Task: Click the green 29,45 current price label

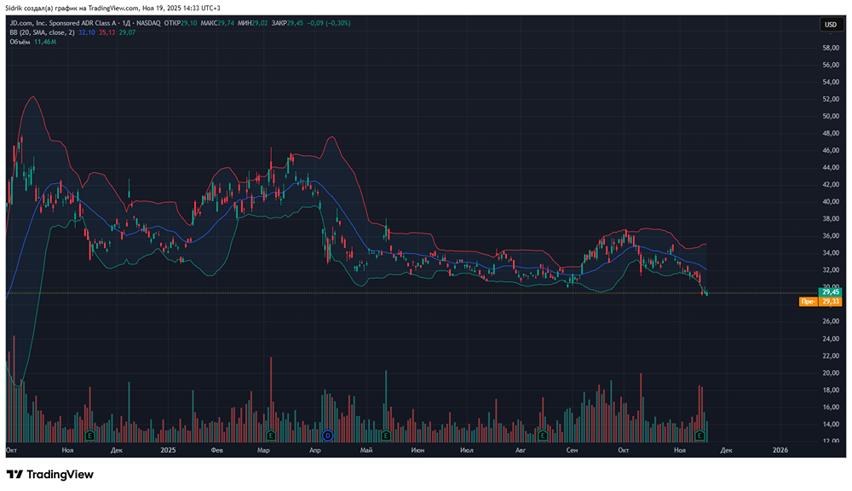Action: [830, 292]
